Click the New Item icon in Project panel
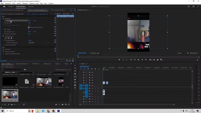201x113 pixels. [66, 105]
